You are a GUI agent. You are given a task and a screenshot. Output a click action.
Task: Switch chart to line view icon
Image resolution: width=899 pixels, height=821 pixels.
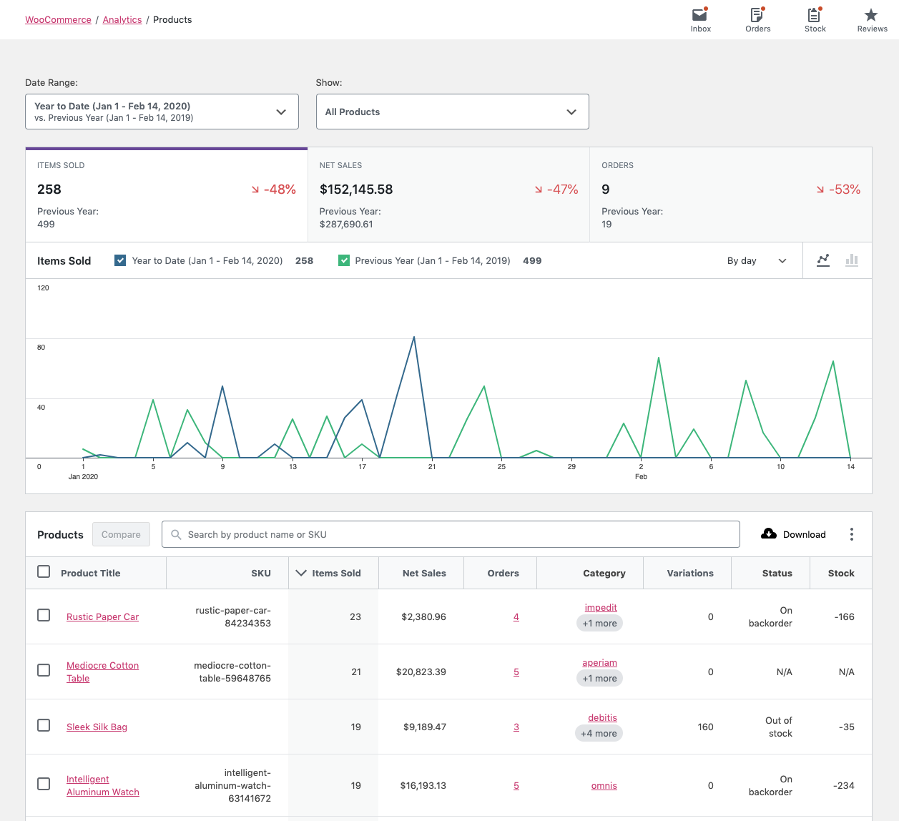(823, 260)
